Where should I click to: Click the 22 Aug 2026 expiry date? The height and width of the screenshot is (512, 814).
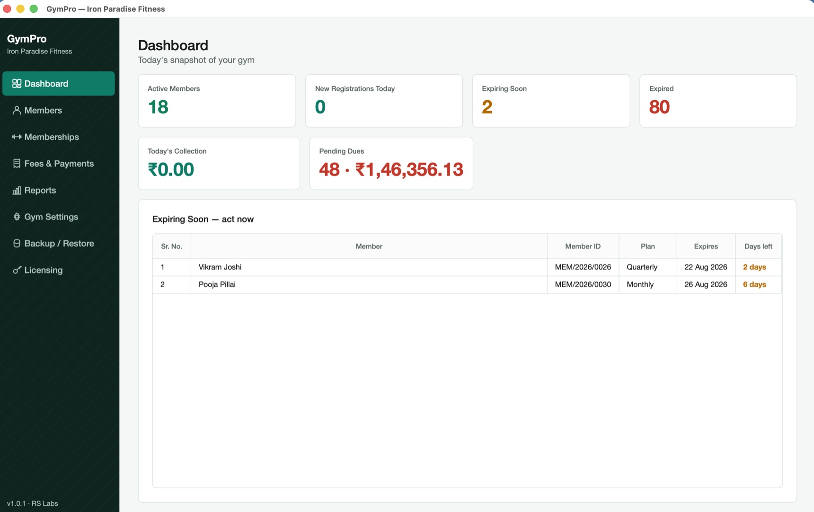[706, 267]
